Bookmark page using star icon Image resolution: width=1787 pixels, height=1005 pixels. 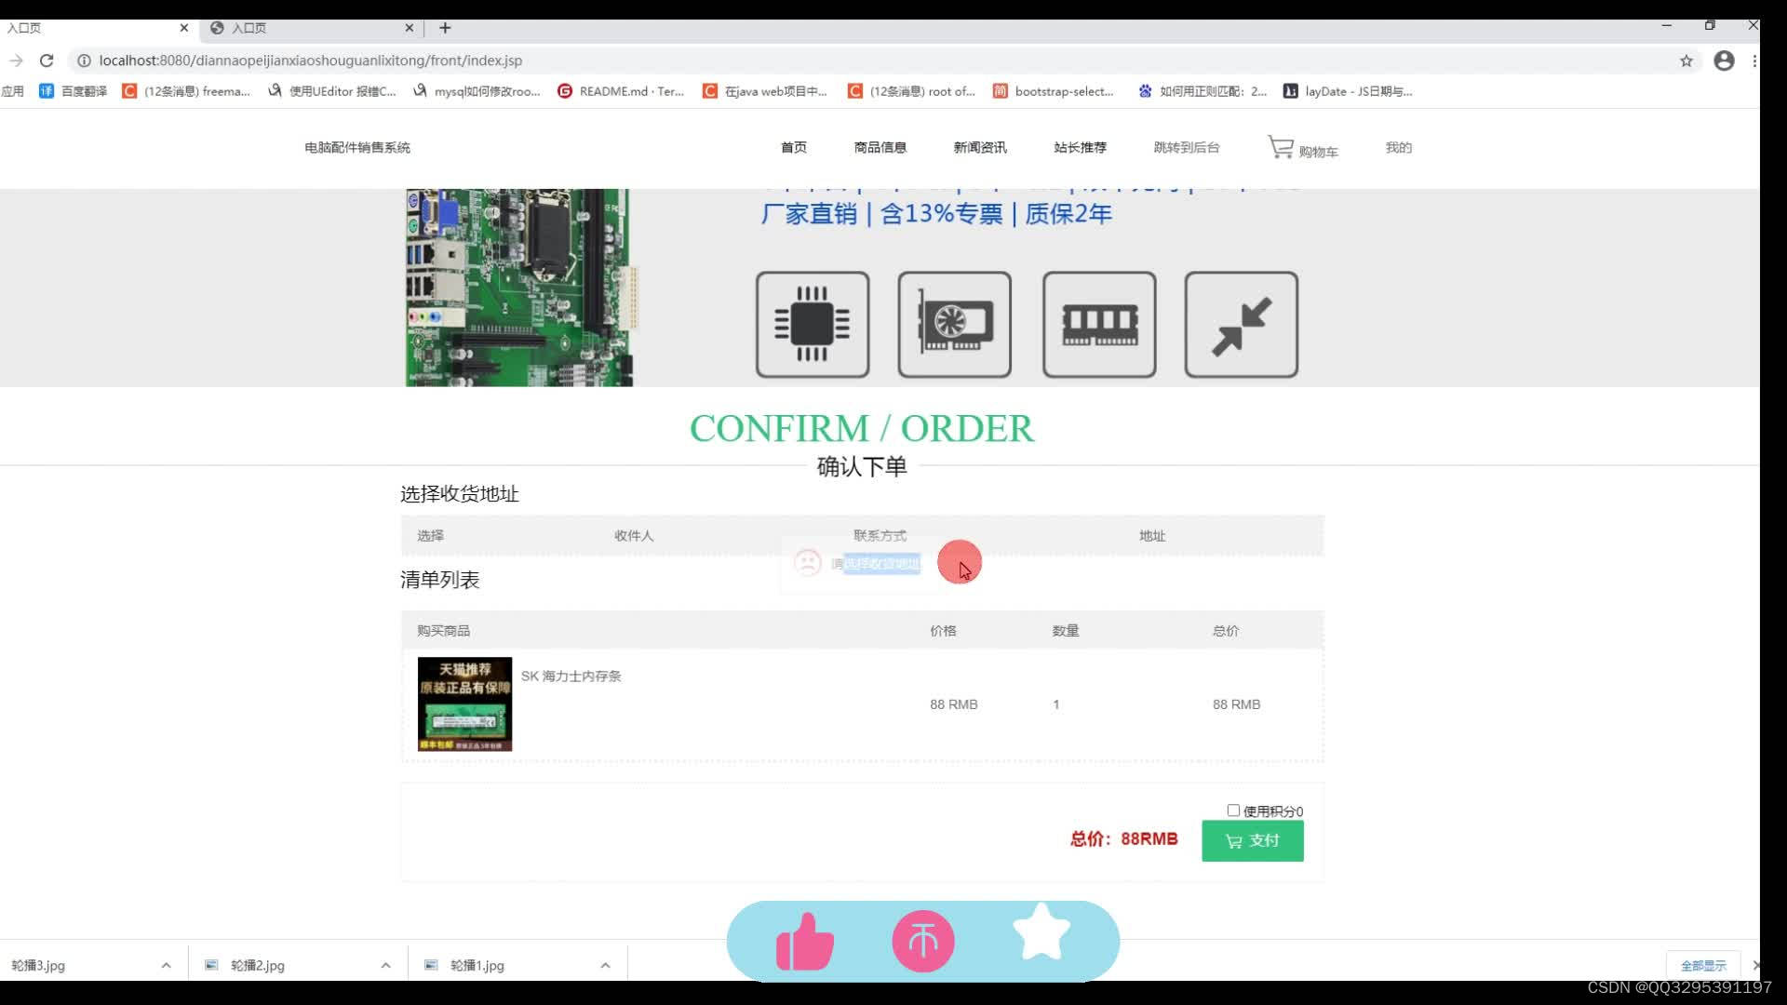coord(1686,60)
